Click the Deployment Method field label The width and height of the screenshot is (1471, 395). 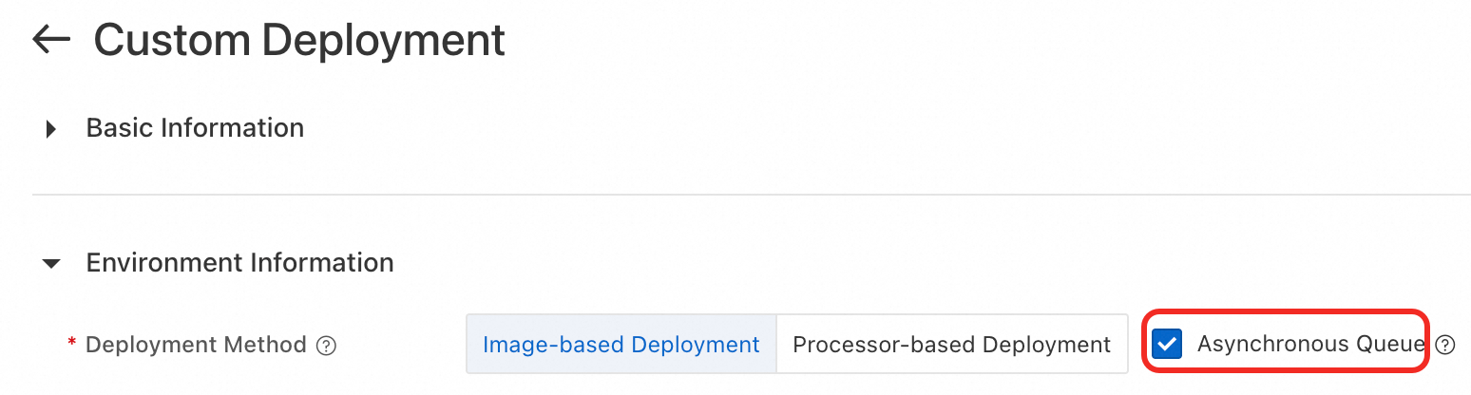(196, 345)
